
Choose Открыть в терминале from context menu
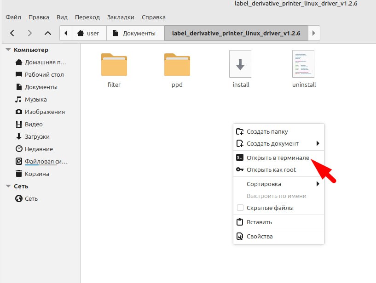(278, 158)
